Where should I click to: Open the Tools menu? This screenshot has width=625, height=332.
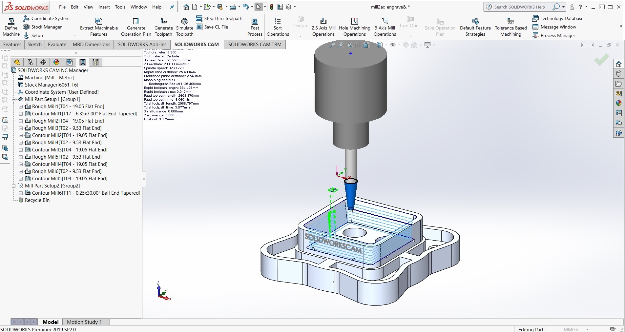(x=120, y=7)
